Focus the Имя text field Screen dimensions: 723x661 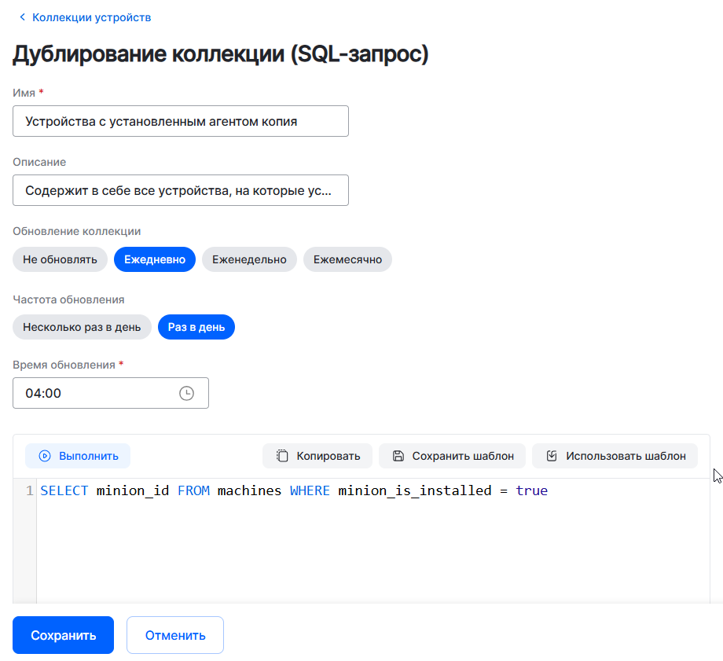(180, 121)
